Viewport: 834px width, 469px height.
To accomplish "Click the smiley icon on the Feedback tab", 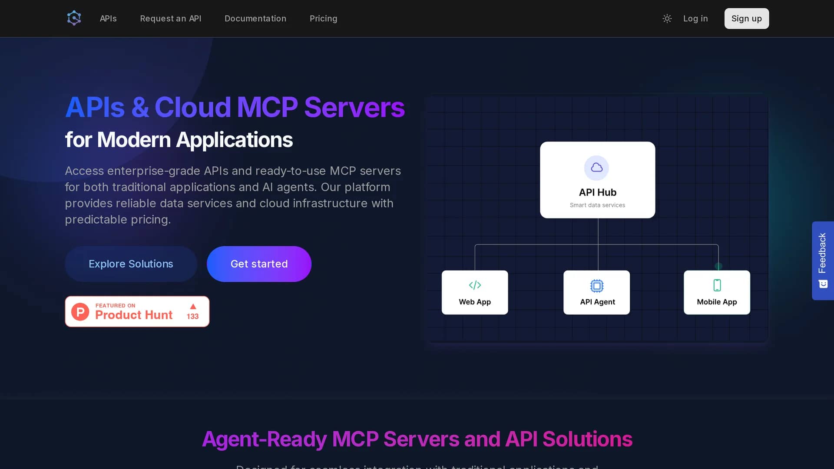I will coord(823,284).
